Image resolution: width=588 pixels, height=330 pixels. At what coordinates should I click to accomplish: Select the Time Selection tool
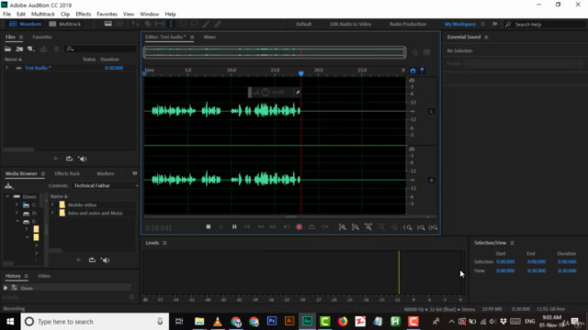171,24
